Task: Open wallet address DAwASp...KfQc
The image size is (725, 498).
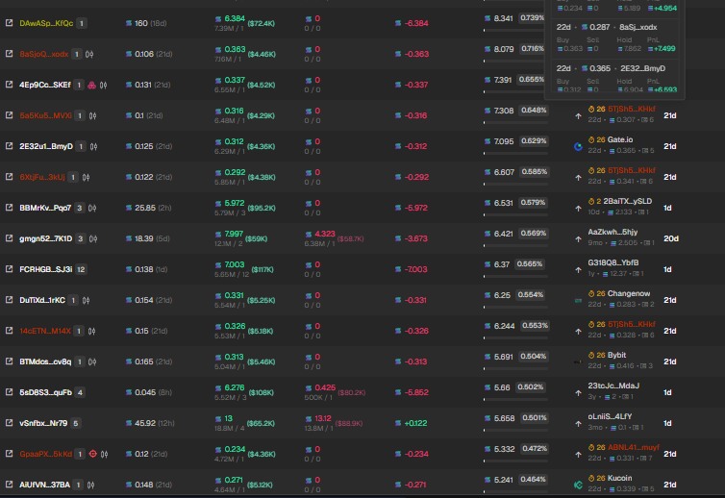Action: pos(46,23)
